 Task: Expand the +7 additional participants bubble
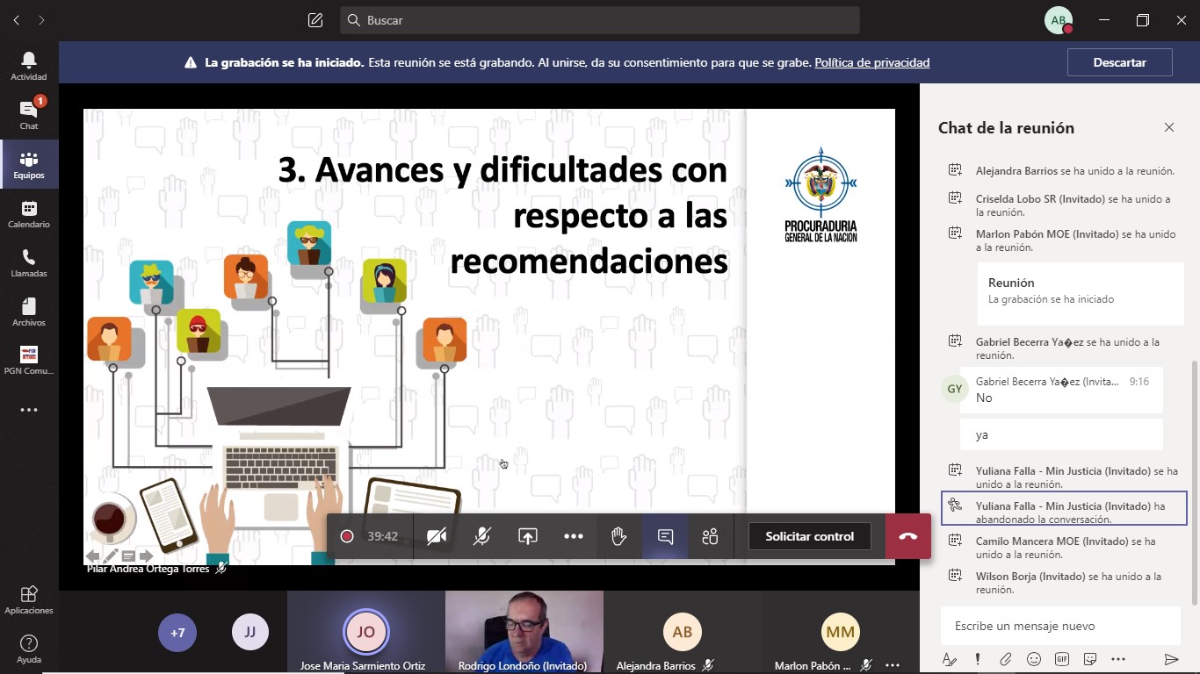[177, 632]
